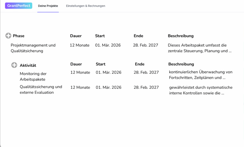Click the Aktivität section header label

(x=28, y=65)
